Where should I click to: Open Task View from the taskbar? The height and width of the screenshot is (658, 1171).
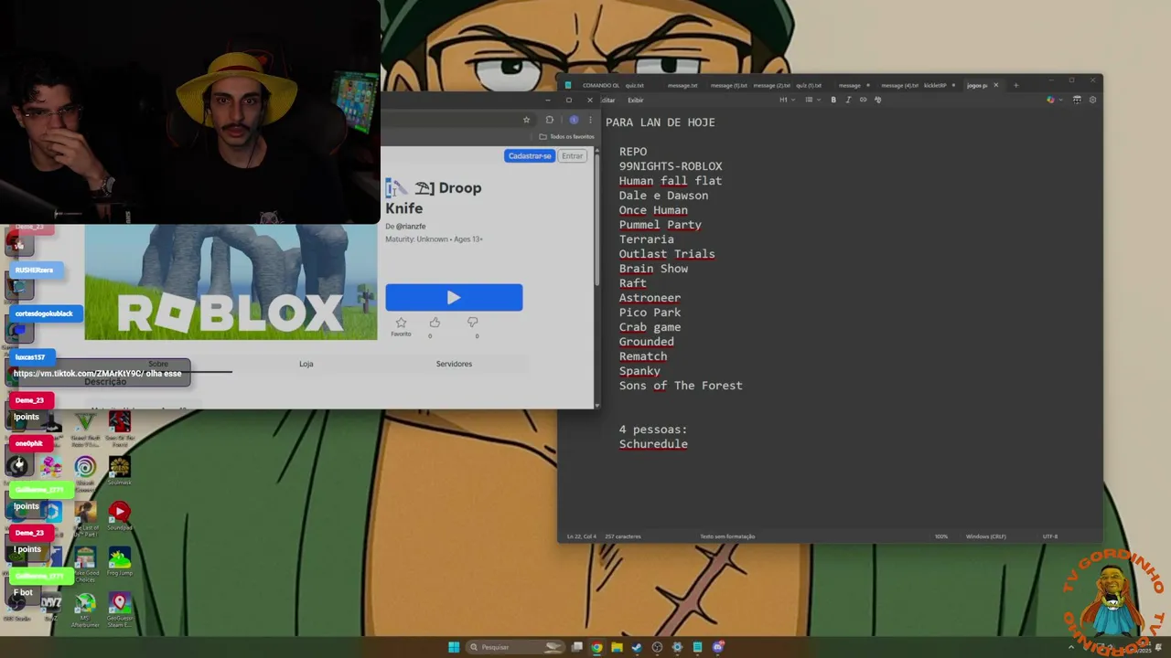tap(576, 647)
